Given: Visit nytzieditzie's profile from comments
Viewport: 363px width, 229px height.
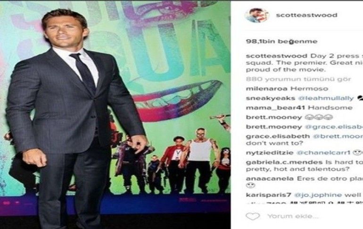Looking at the screenshot, I should (270, 153).
